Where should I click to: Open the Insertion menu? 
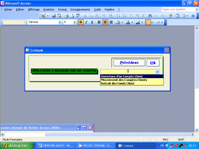pos(49,10)
